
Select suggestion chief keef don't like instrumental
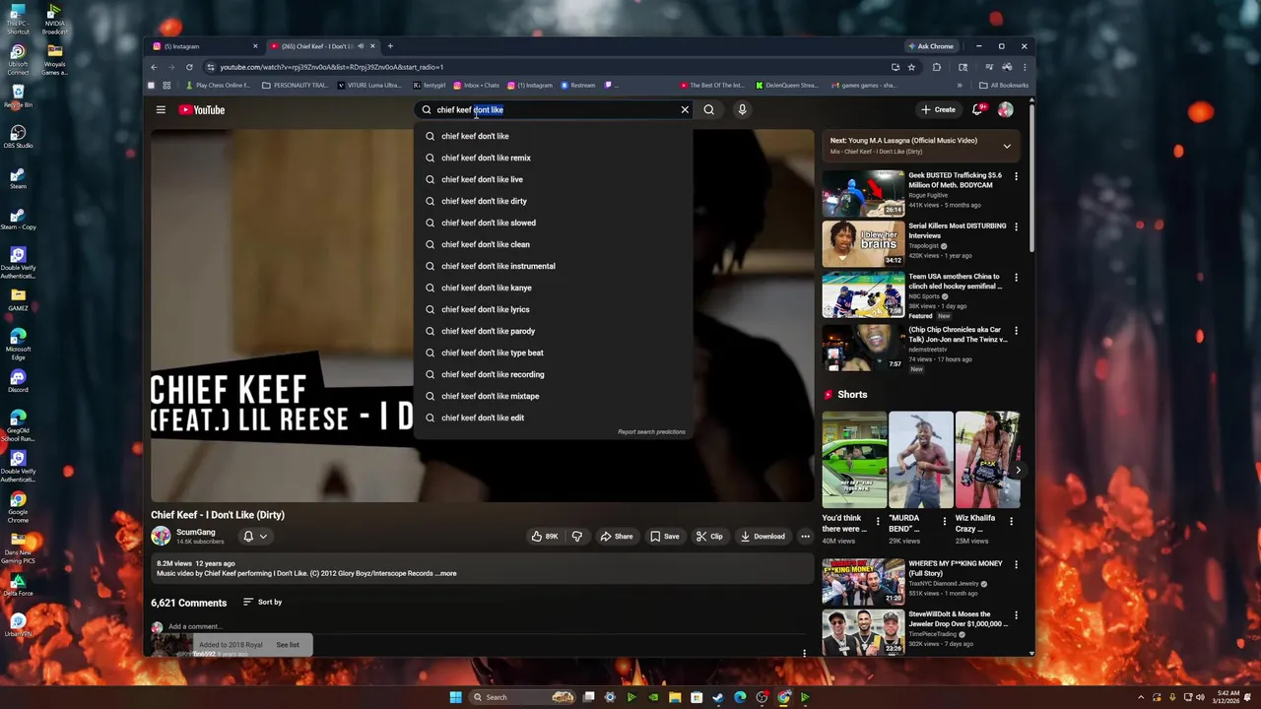tap(554, 266)
